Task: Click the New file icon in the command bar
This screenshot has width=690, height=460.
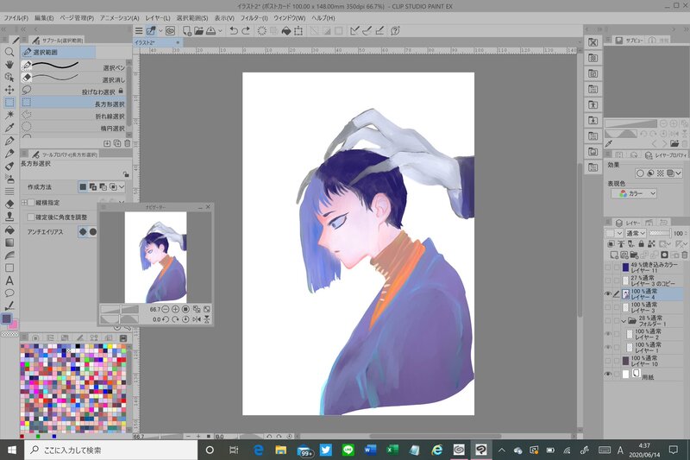Action: [187, 30]
